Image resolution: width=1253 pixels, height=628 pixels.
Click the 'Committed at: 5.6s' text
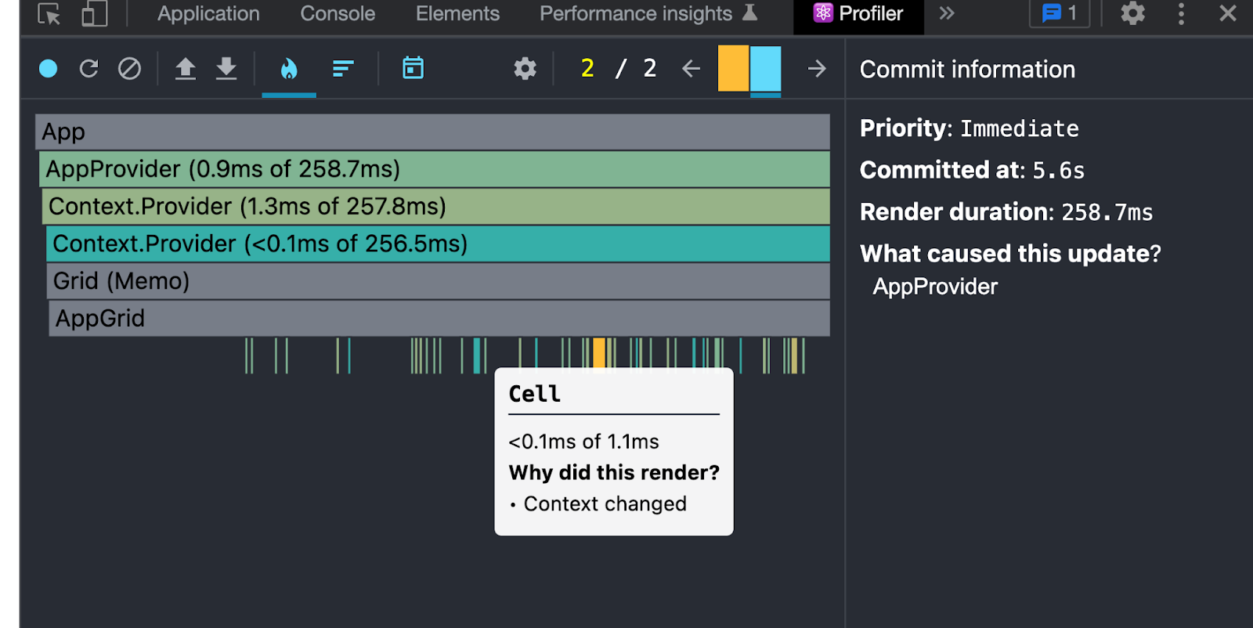click(973, 170)
